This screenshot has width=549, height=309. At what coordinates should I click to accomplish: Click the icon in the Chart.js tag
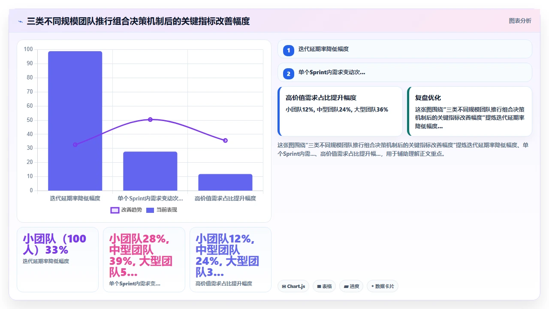(284, 286)
